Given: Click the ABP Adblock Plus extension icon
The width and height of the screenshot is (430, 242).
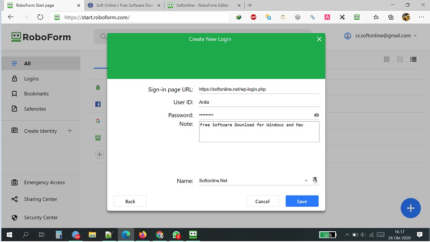Looking at the screenshot, I should click(x=253, y=17).
